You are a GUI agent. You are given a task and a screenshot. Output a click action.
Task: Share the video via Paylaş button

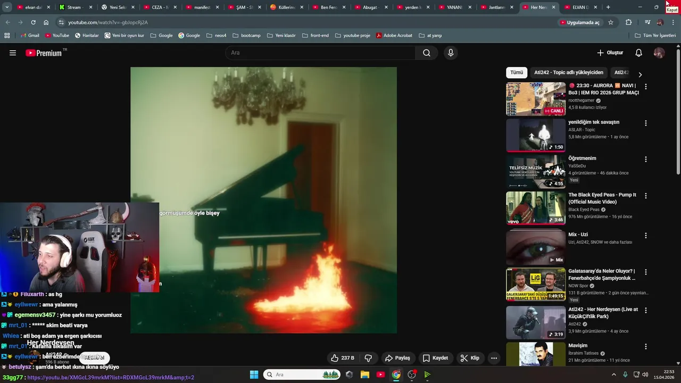[x=397, y=358]
